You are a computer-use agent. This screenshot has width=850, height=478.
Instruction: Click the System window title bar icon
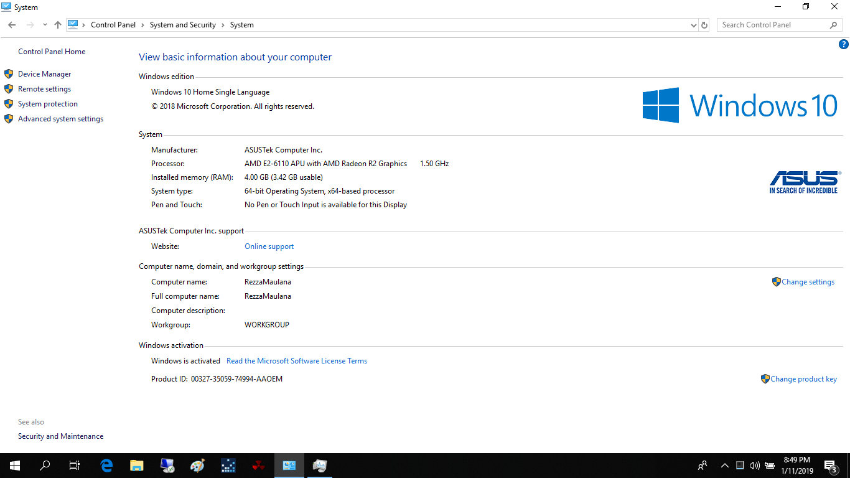(7, 7)
